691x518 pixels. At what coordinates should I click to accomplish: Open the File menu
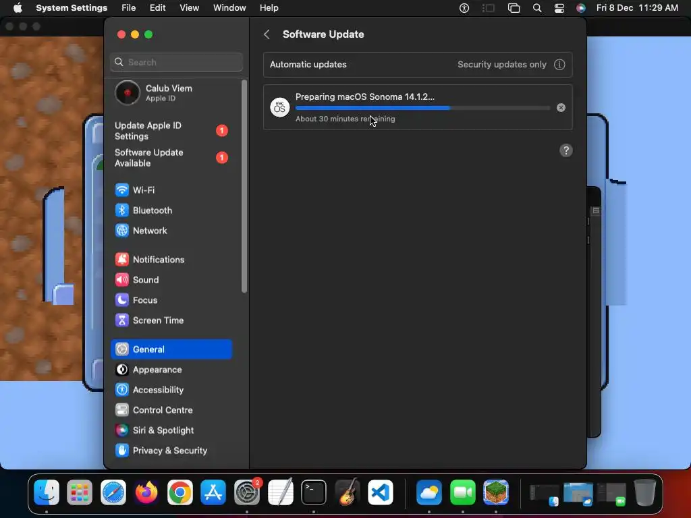click(x=129, y=8)
